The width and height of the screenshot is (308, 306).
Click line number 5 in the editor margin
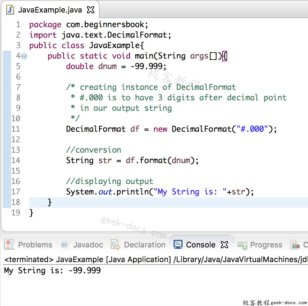click(x=18, y=66)
